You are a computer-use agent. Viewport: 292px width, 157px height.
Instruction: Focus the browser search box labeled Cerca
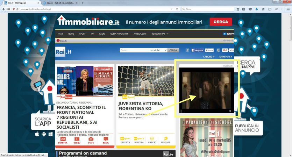[x=208, y=9]
